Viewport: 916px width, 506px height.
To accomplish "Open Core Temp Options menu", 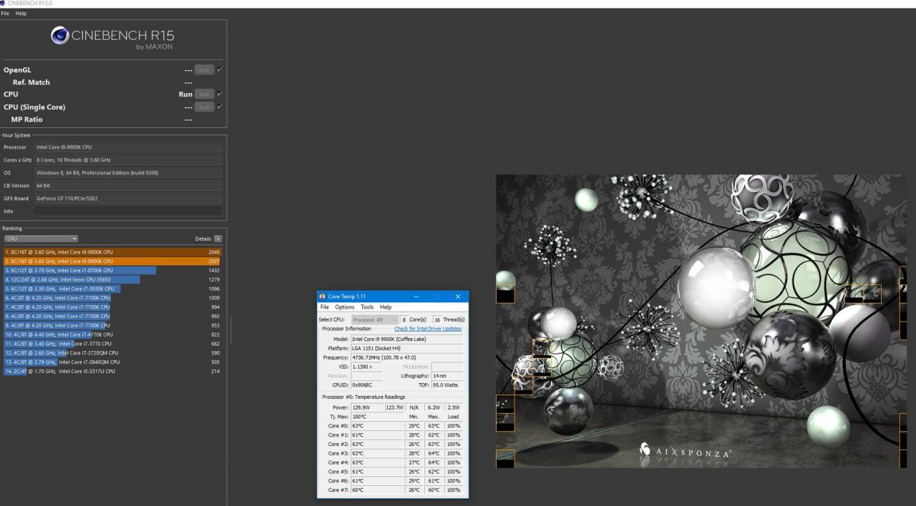I will [344, 307].
